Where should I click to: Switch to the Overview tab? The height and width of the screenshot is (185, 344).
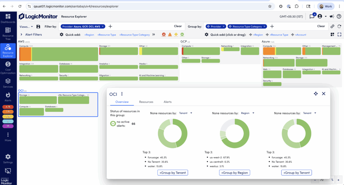point(122,102)
